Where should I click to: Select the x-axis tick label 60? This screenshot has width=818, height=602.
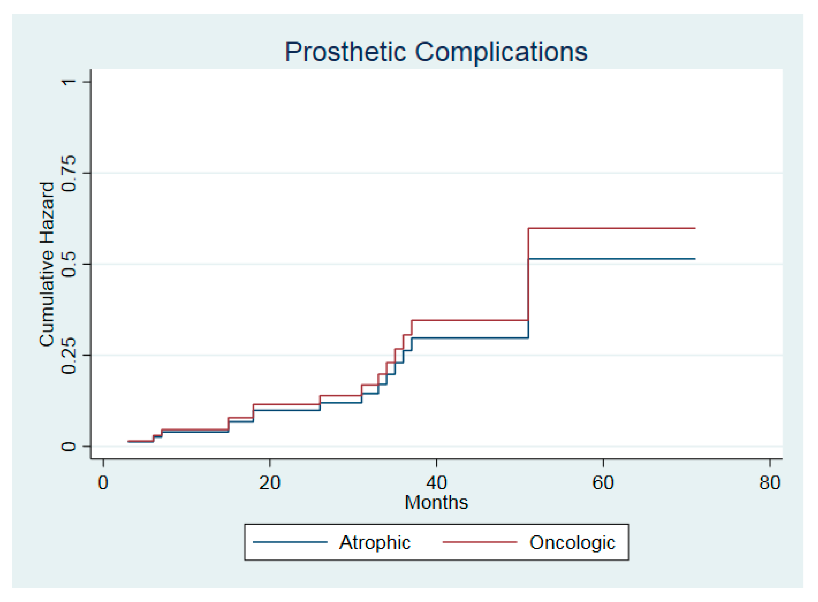pyautogui.click(x=603, y=483)
